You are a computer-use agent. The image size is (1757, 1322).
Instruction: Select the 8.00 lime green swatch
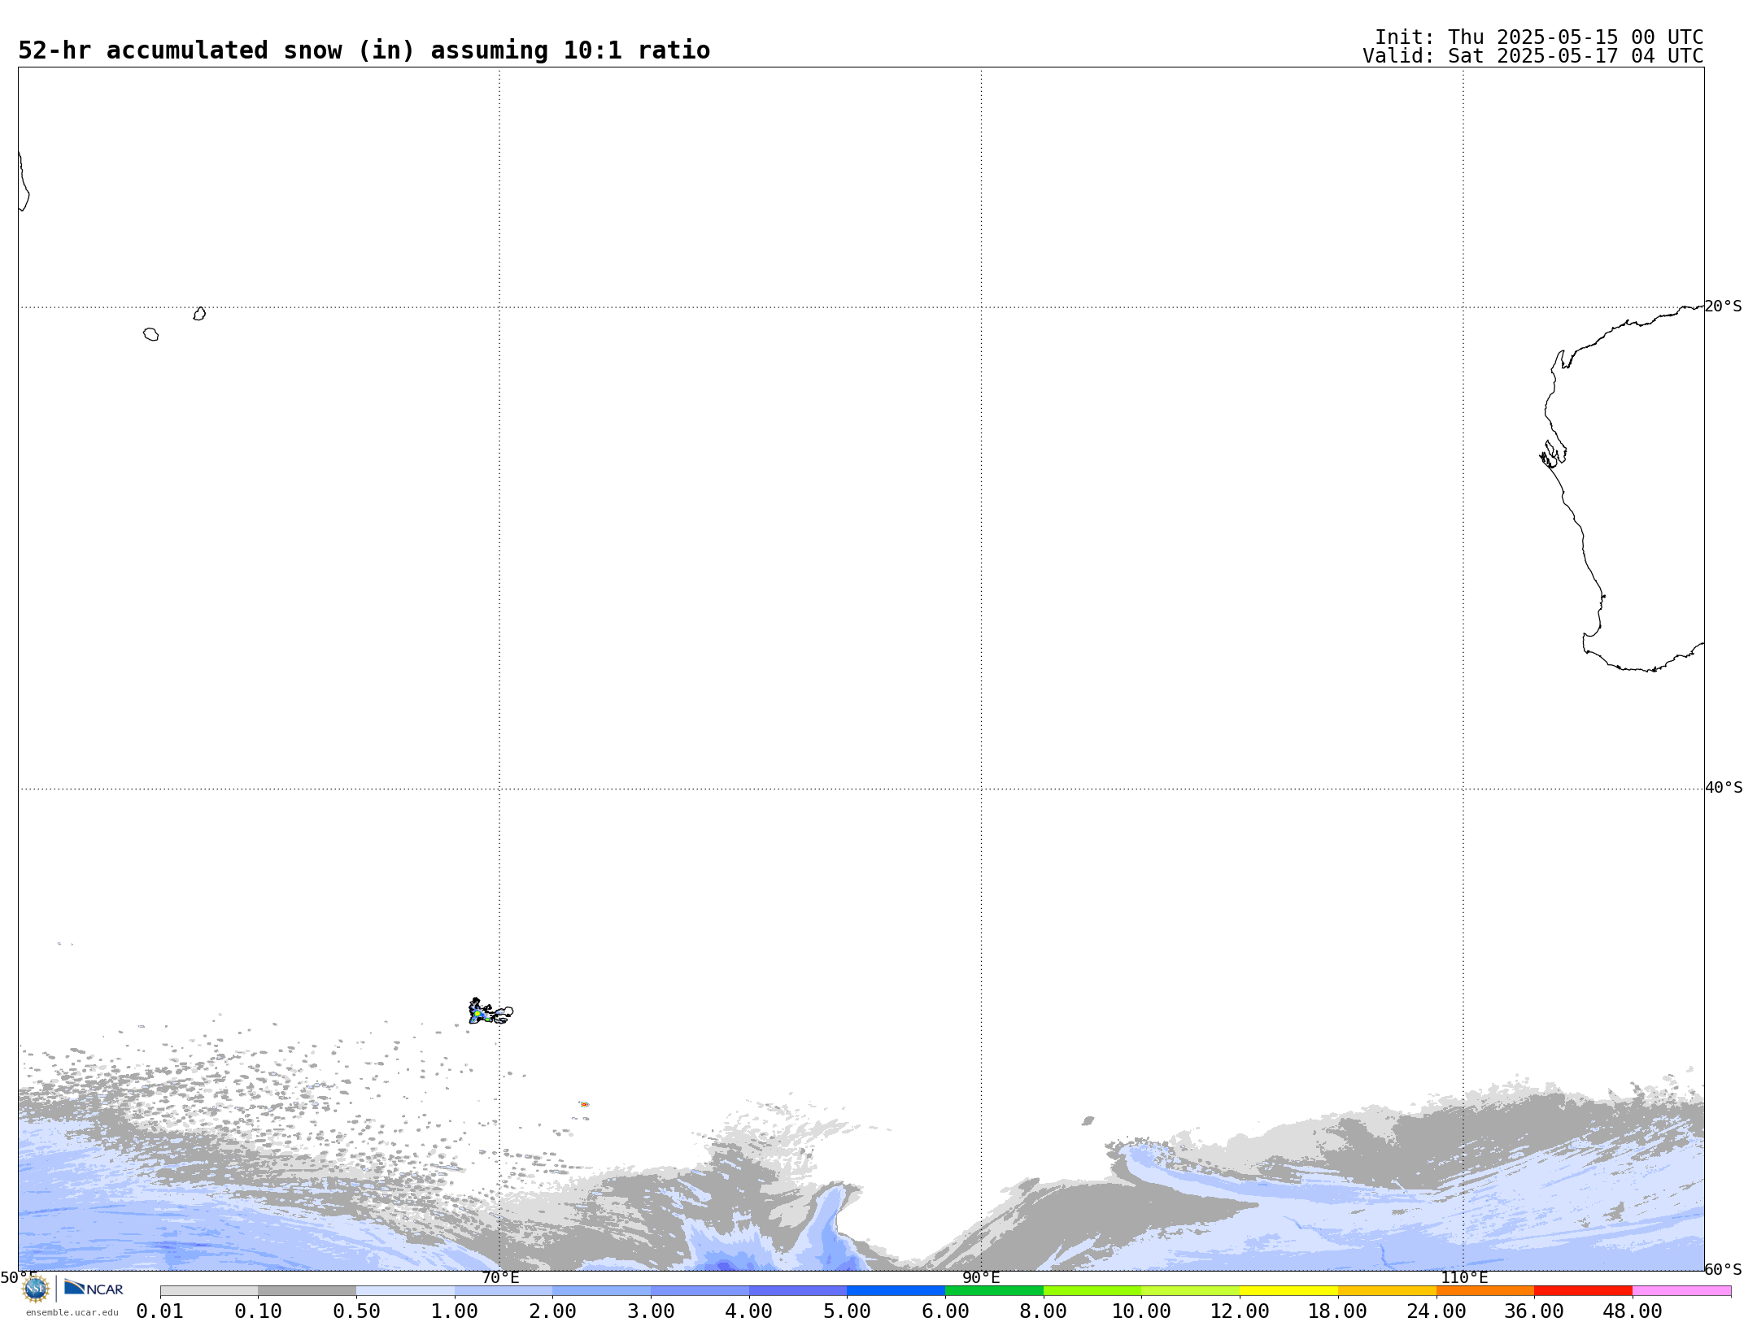tap(1092, 1291)
